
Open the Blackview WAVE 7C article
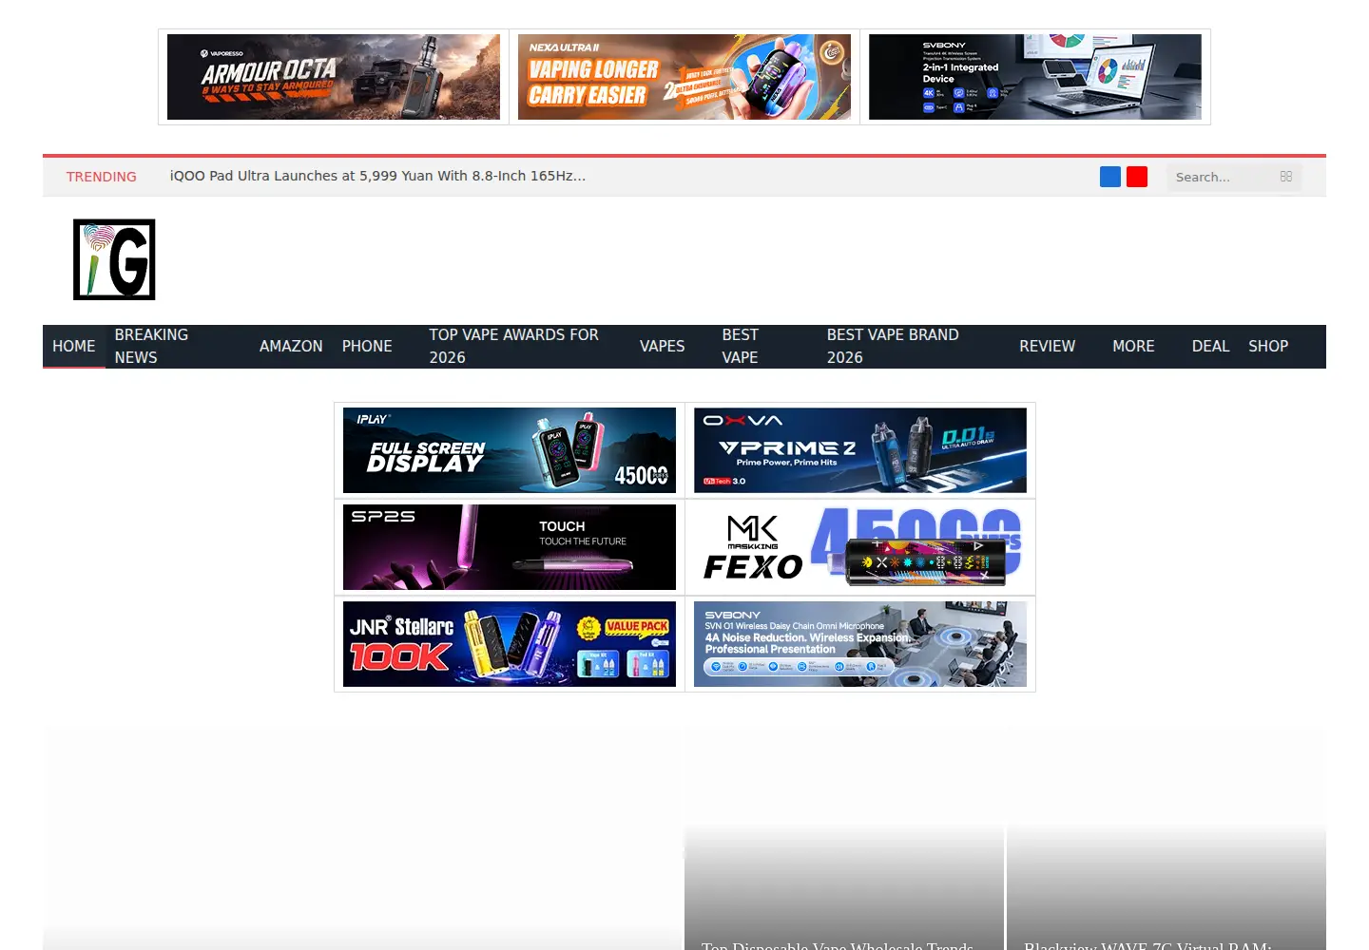1147,945
